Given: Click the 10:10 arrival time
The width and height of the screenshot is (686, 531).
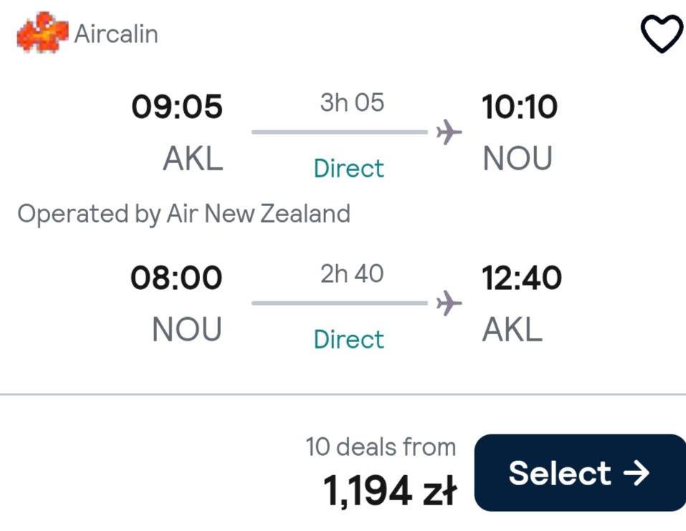Looking at the screenshot, I should (519, 107).
